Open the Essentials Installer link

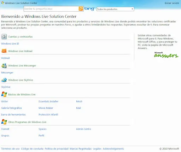pos(48,101)
